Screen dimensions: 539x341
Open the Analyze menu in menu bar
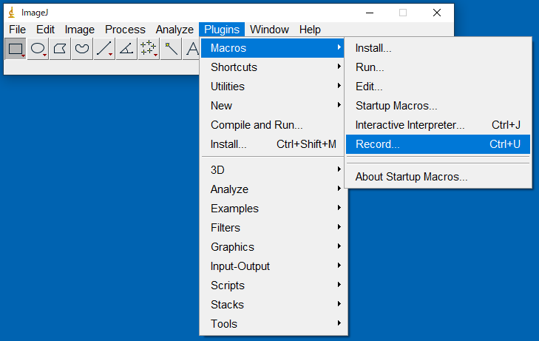coord(174,30)
